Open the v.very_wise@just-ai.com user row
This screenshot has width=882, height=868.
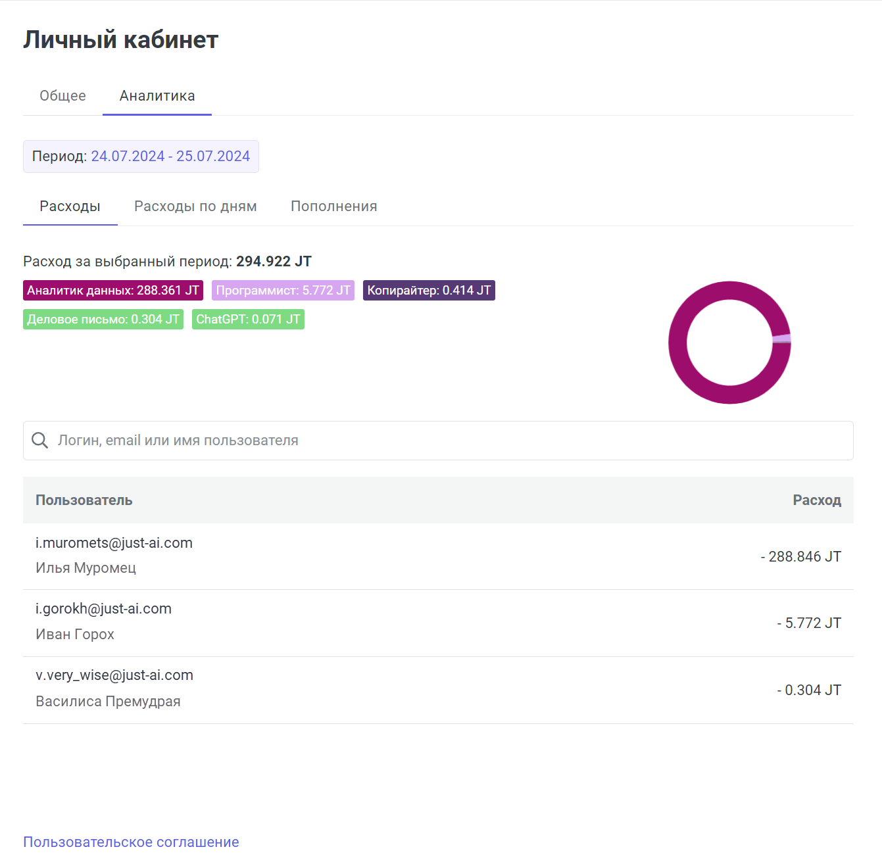click(114, 675)
